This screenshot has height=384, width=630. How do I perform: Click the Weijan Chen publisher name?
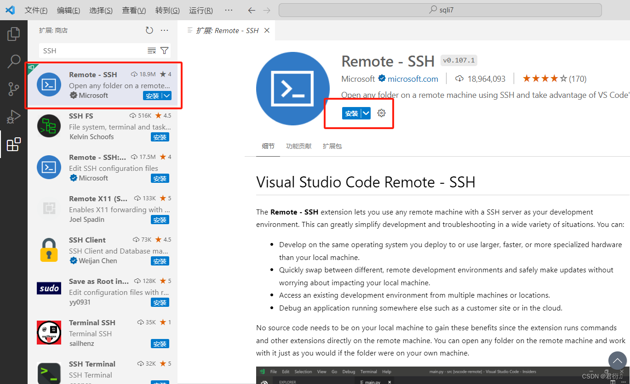(x=98, y=260)
